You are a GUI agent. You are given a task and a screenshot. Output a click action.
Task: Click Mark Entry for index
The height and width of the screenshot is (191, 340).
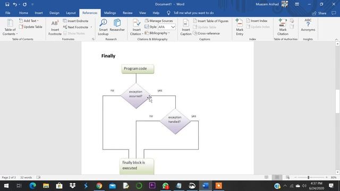240,27
